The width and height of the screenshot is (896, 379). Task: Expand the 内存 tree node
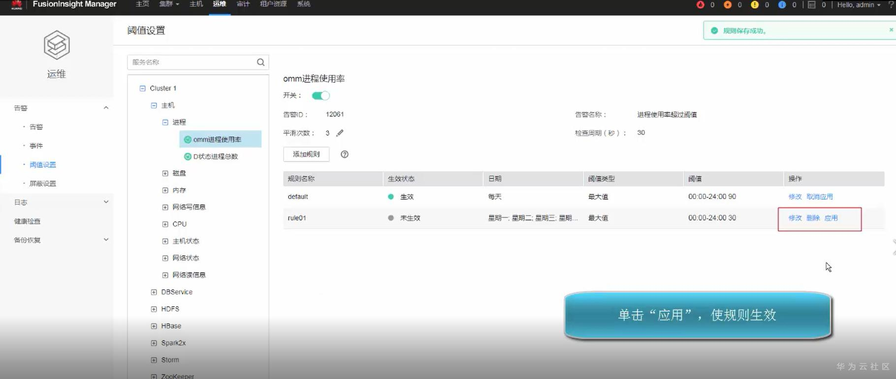click(x=165, y=190)
